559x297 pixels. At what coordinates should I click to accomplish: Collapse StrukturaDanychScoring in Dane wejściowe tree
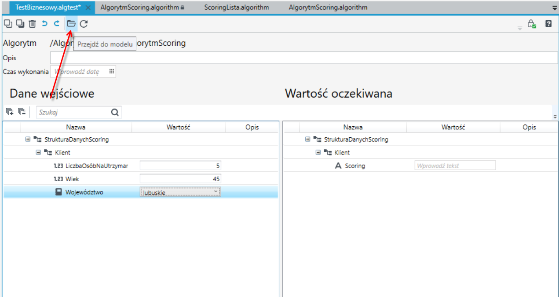tap(28, 139)
